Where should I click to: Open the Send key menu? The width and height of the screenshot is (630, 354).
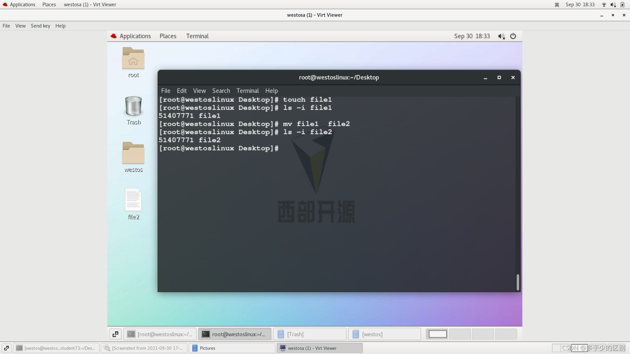(x=40, y=26)
